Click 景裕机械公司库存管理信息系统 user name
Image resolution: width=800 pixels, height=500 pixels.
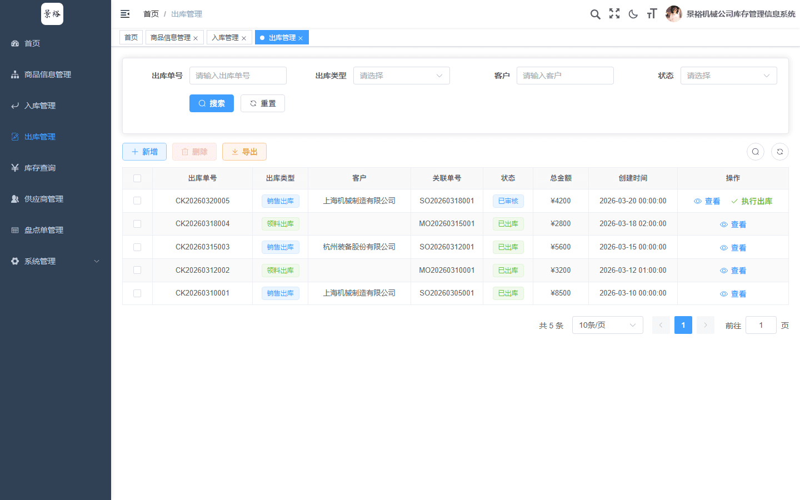click(x=741, y=14)
